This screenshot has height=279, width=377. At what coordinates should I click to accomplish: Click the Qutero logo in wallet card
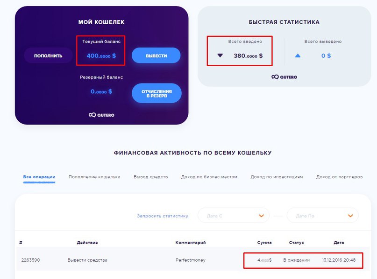pyautogui.click(x=101, y=115)
